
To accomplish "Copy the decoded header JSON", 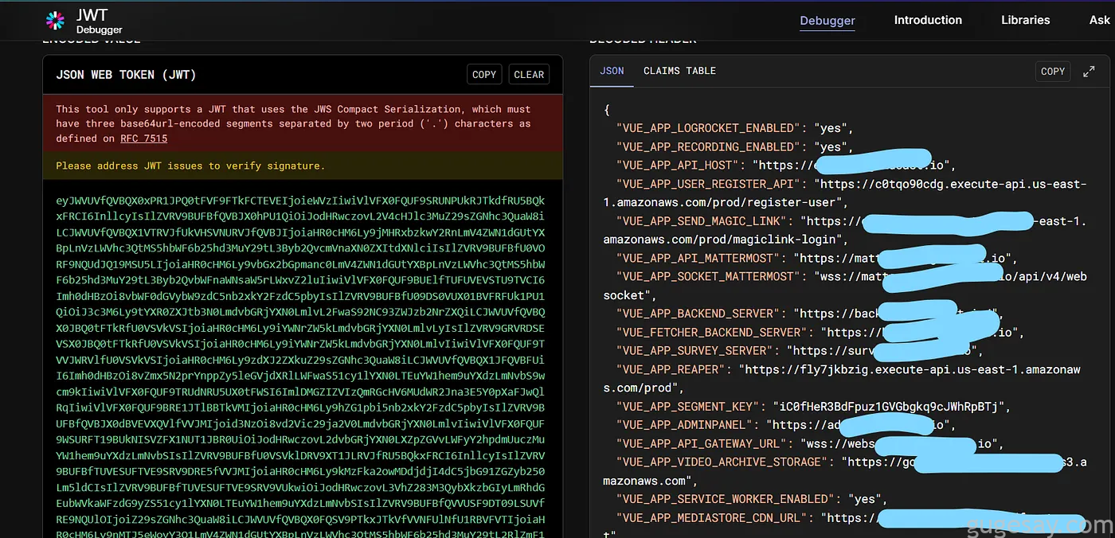I will pos(1053,71).
